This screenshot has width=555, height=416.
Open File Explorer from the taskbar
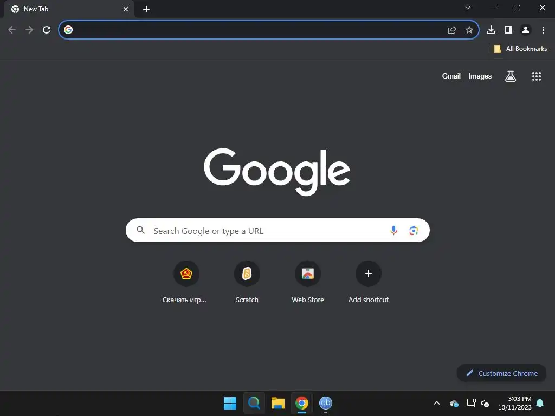coord(278,403)
